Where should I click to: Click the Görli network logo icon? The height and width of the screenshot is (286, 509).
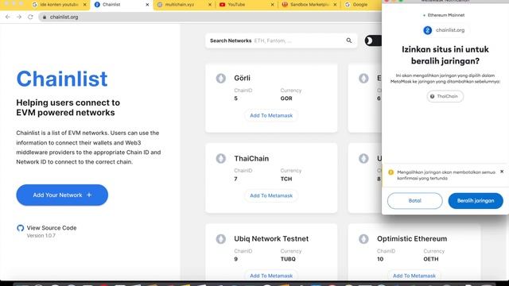(221, 78)
